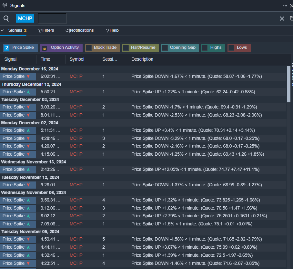This screenshot has width=293, height=269.
Task: Click time cell 7:09:06
Action: pos(50,224)
